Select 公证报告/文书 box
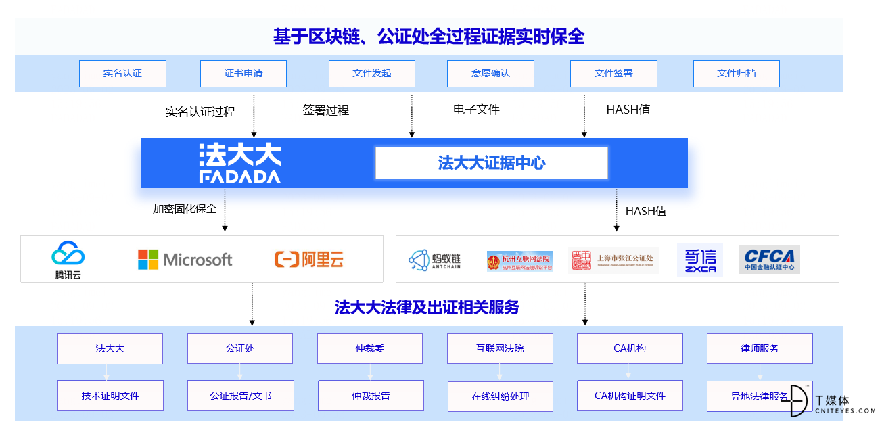Viewport: 882px width, 424px height. tap(240, 396)
